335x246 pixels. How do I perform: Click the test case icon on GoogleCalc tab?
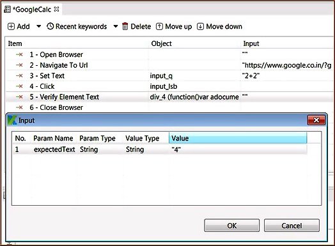[x=7, y=10]
